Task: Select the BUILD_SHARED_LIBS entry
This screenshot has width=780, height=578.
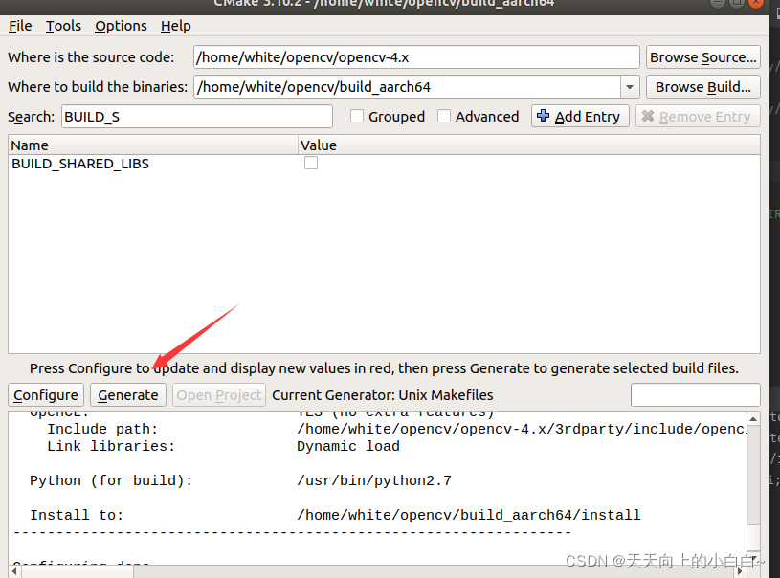Action: tap(80, 164)
